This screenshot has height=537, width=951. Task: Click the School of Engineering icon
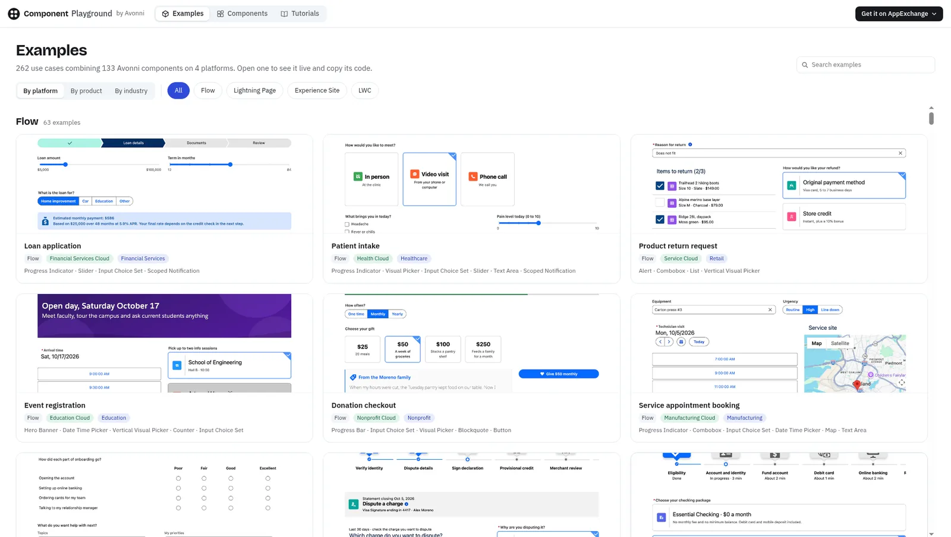[177, 365]
